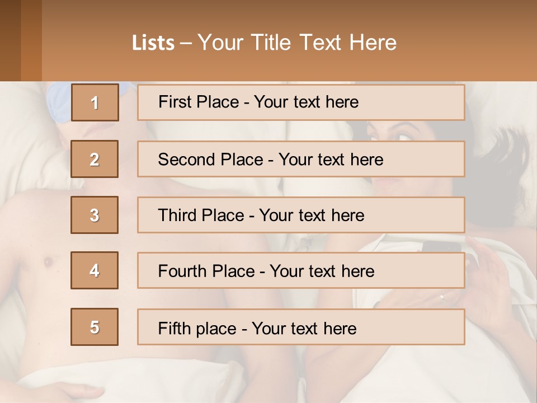Click the Third Place text box
The width and height of the screenshot is (537, 403).
[301, 215]
